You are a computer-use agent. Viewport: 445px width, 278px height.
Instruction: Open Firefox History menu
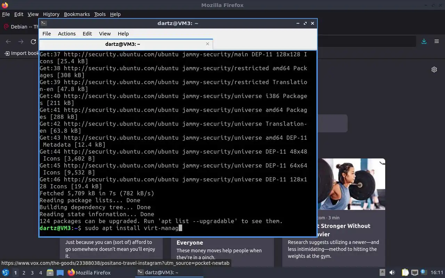pyautogui.click(x=51, y=14)
